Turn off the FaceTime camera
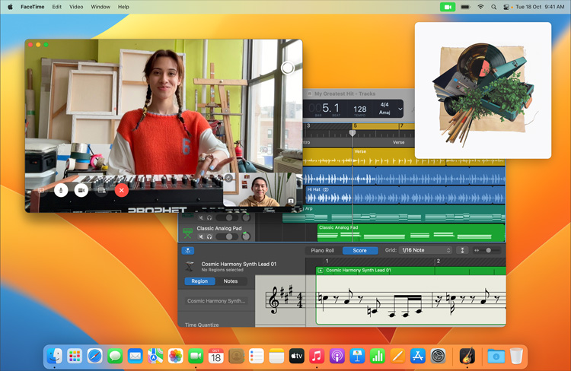The image size is (571, 371). coord(81,190)
